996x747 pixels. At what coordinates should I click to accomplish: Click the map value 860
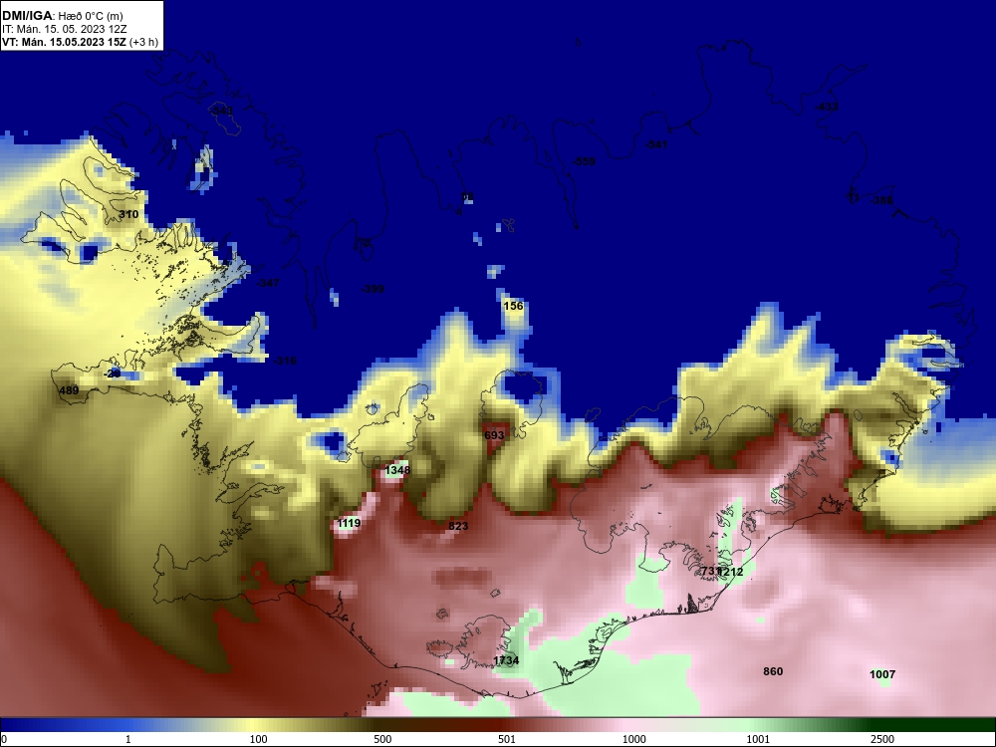point(773,671)
